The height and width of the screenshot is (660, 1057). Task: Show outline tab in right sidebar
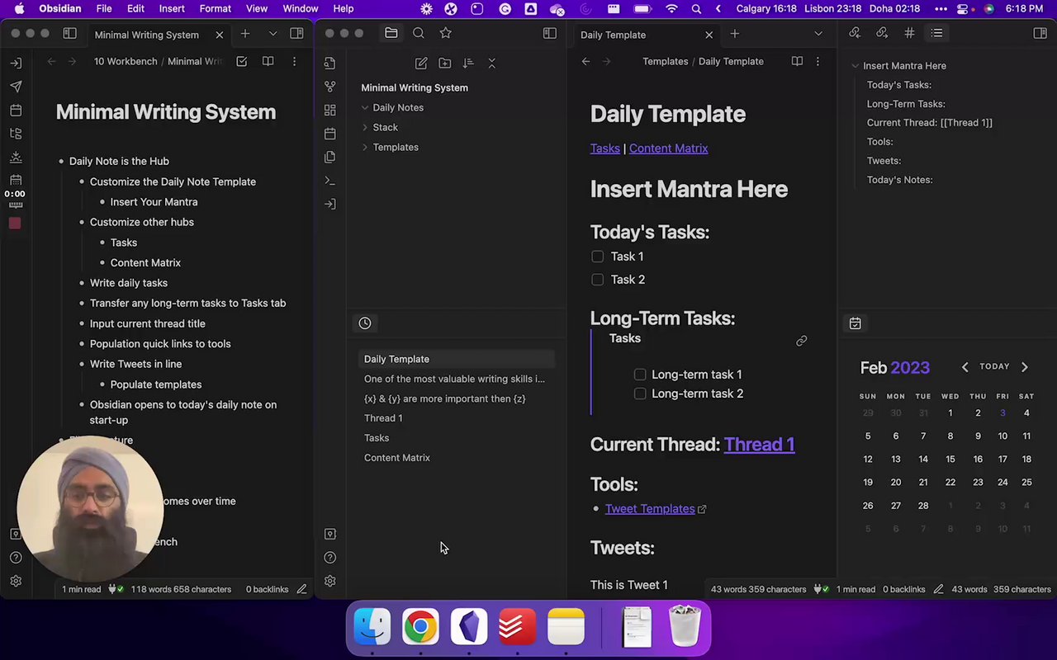click(936, 33)
